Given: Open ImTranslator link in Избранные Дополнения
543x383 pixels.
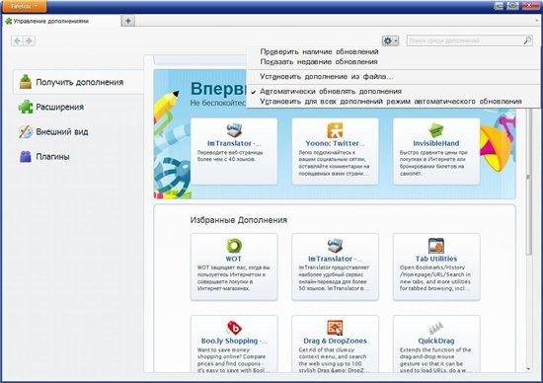Looking at the screenshot, I should point(335,259).
